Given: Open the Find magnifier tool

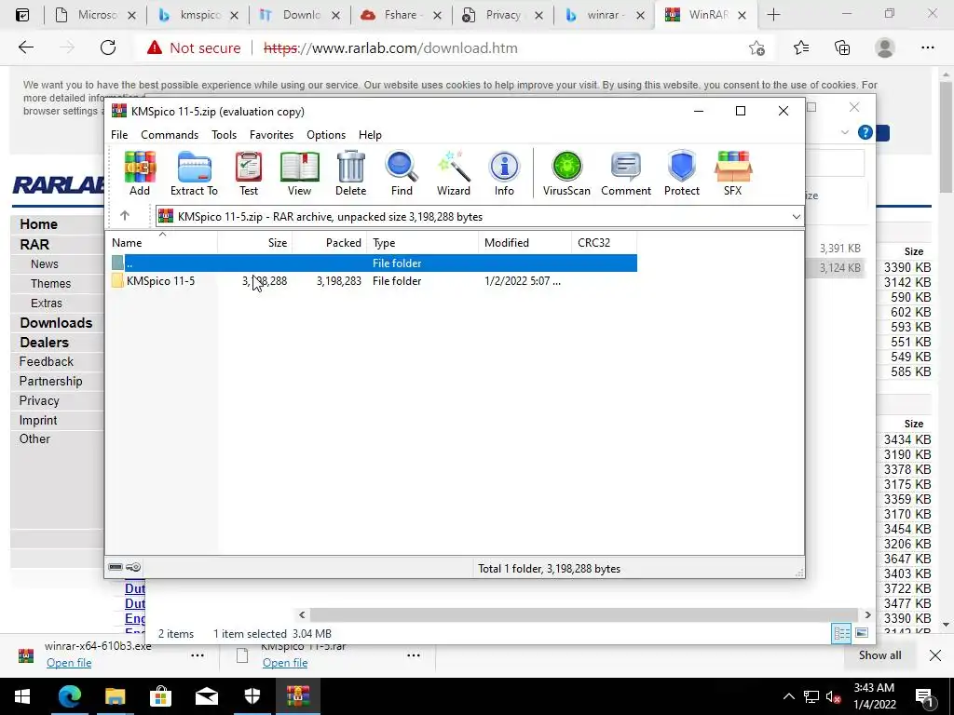Looking at the screenshot, I should 402,173.
